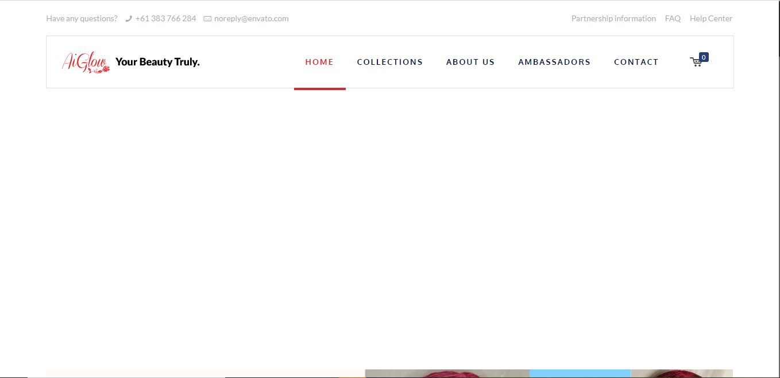This screenshot has height=378, width=780.
Task: Click the noreply@envato.com email address
Action: tap(251, 18)
